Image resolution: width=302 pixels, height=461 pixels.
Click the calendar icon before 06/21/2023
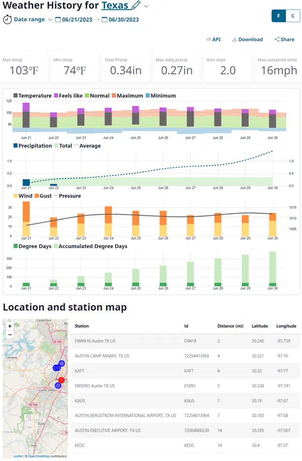[58, 20]
